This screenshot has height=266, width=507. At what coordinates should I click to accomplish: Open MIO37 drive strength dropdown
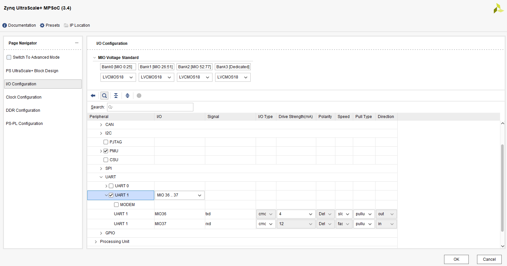pos(296,224)
